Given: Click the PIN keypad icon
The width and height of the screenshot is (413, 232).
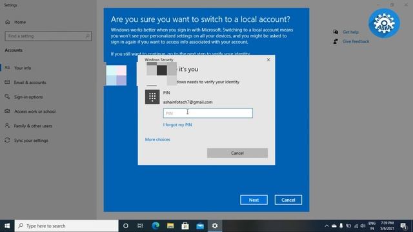Looking at the screenshot, I should pos(152,97).
